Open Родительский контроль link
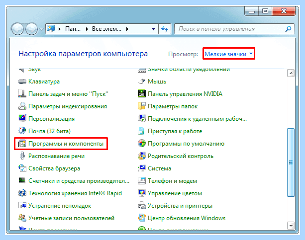The height and width of the screenshot is (240, 305). [181, 156]
